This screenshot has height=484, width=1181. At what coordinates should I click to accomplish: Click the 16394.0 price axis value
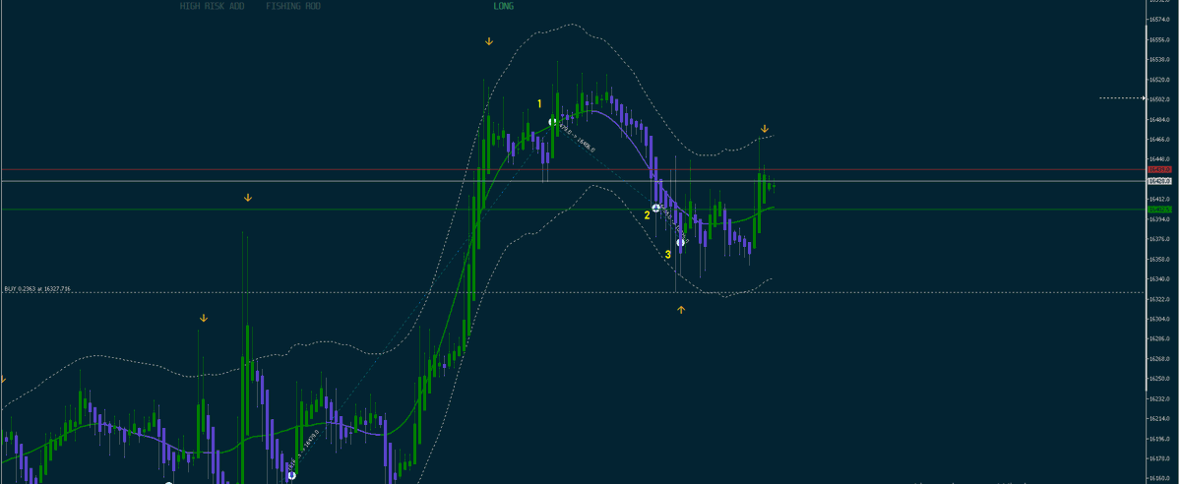tap(1158, 219)
